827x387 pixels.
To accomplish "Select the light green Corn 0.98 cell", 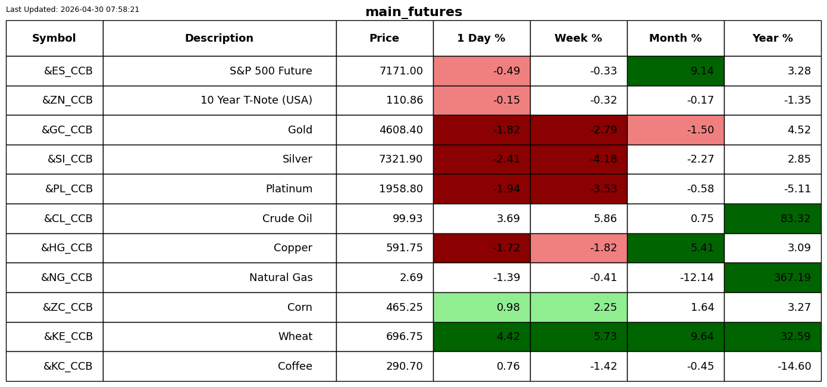I will click(481, 307).
